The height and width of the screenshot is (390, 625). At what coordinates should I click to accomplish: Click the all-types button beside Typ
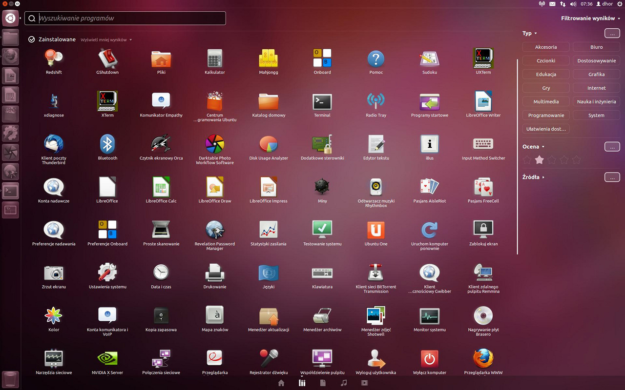(x=612, y=33)
